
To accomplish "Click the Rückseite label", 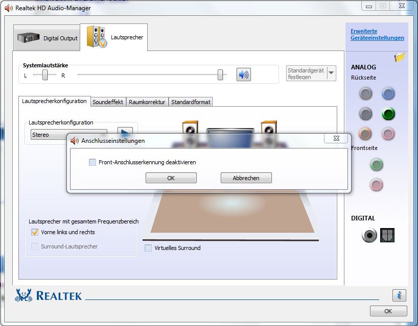I will 364,78.
